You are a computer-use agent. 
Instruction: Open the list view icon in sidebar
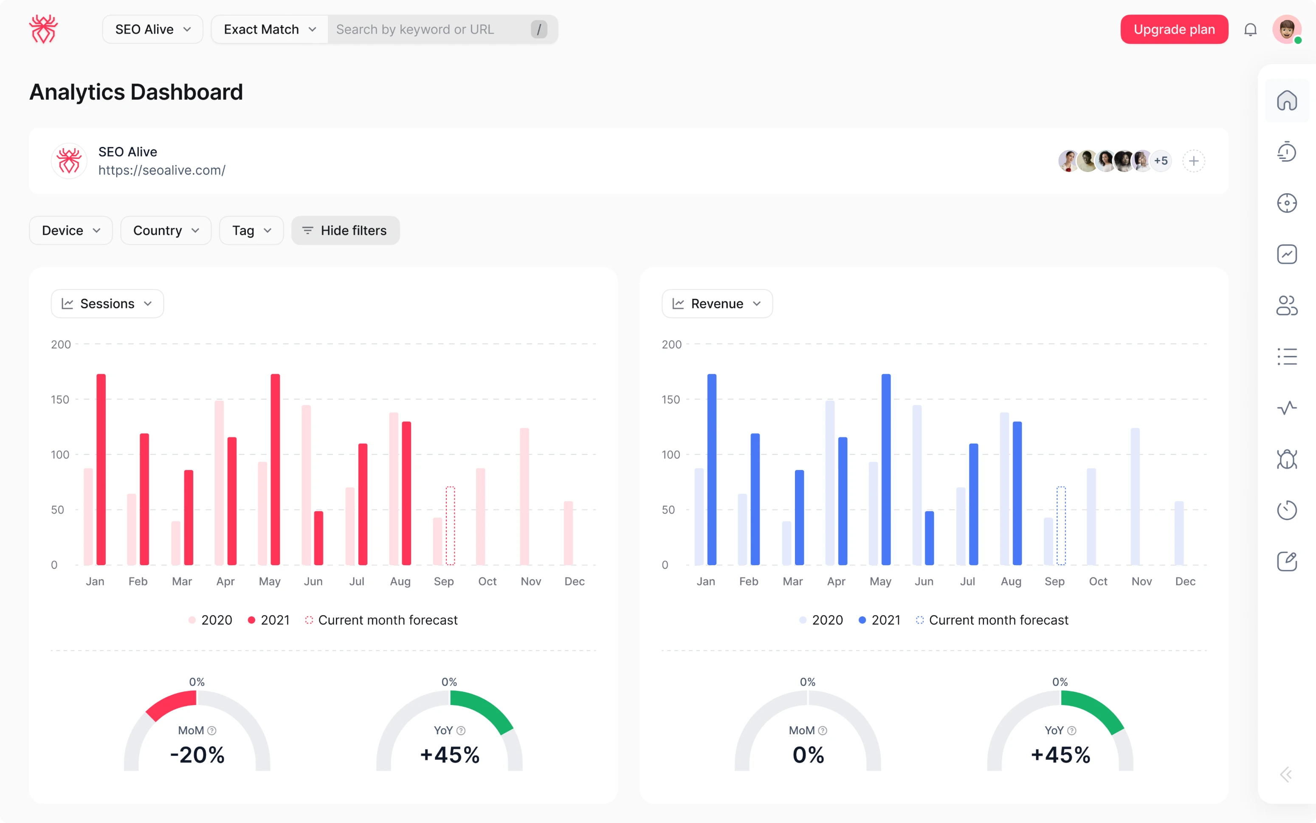click(1287, 356)
